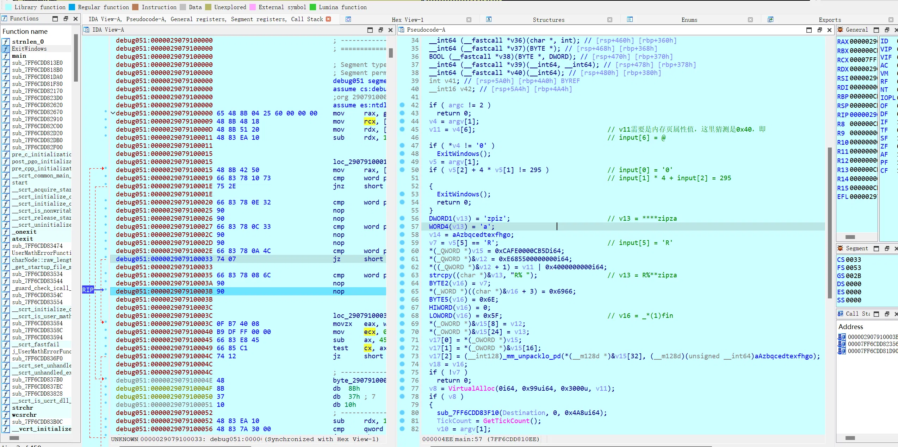Screen dimensions: 898x447
Task: Click the Pseudocode-A vertical scrollbar
Action: click(x=830, y=222)
